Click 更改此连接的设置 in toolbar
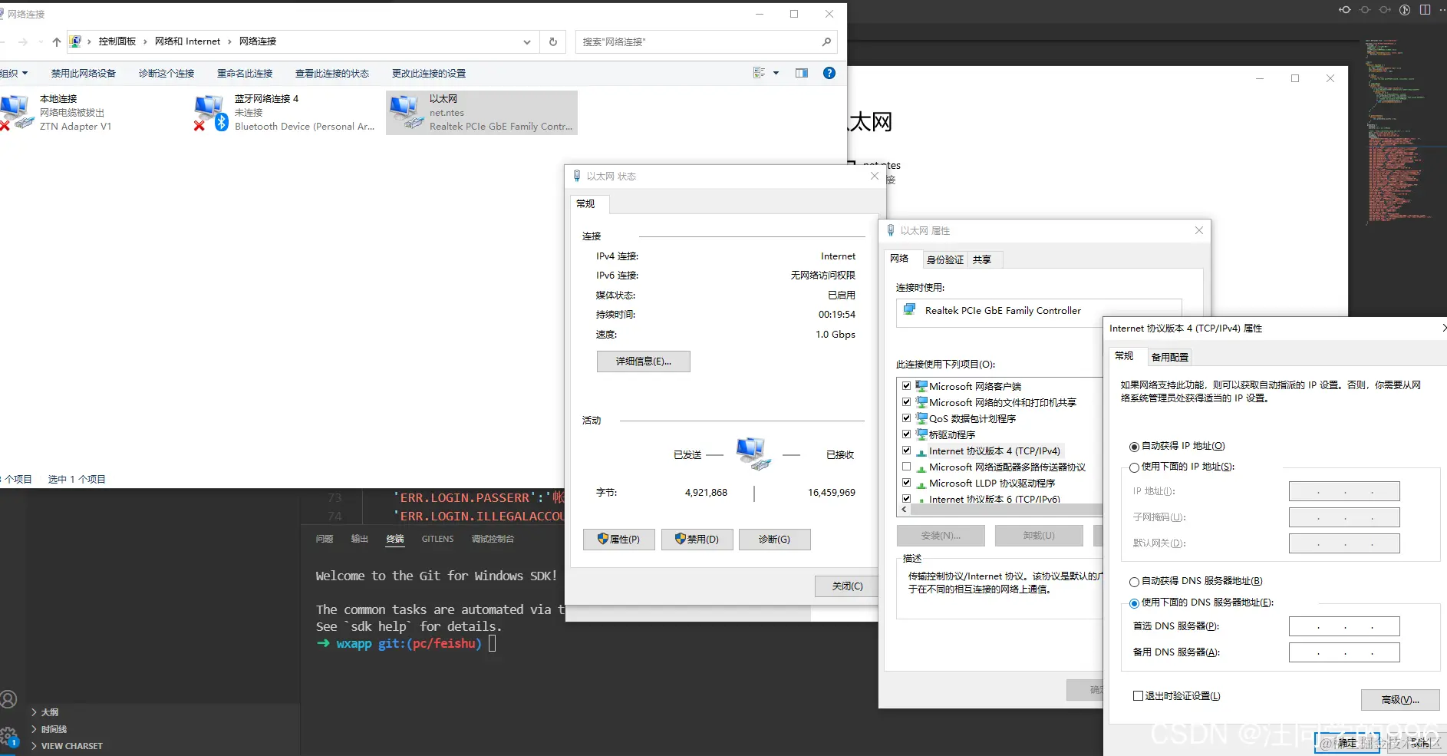 click(429, 74)
